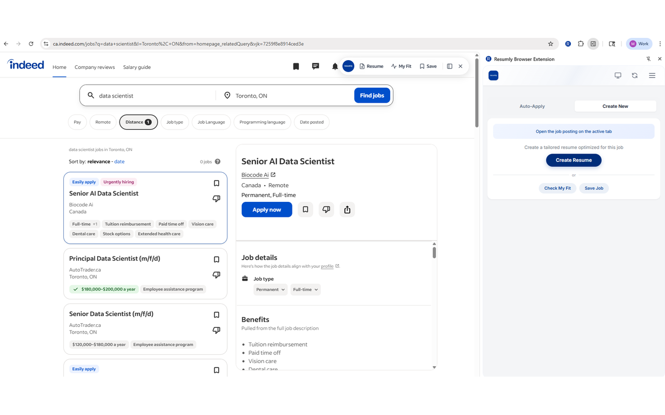Image resolution: width=665 pixels, height=415 pixels.
Task: Click the help icon next to 0 jobs
Action: [218, 162]
